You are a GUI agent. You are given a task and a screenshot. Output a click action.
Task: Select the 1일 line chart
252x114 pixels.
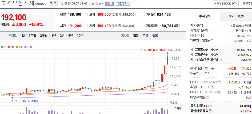point(22,36)
